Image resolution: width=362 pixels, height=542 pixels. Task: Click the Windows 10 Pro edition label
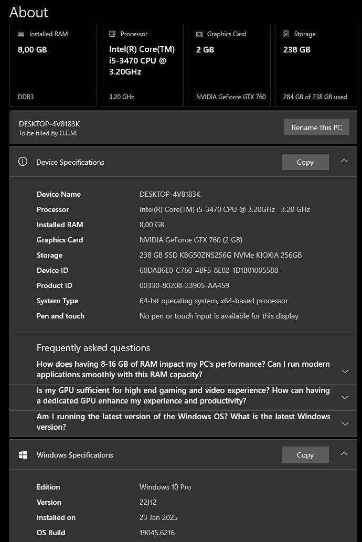point(165,487)
